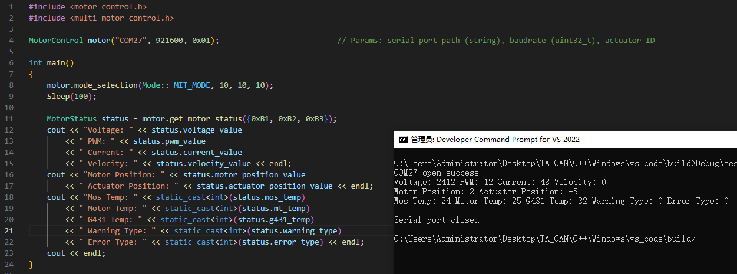
Task: Click the int main() declaration
Action: click(51, 62)
